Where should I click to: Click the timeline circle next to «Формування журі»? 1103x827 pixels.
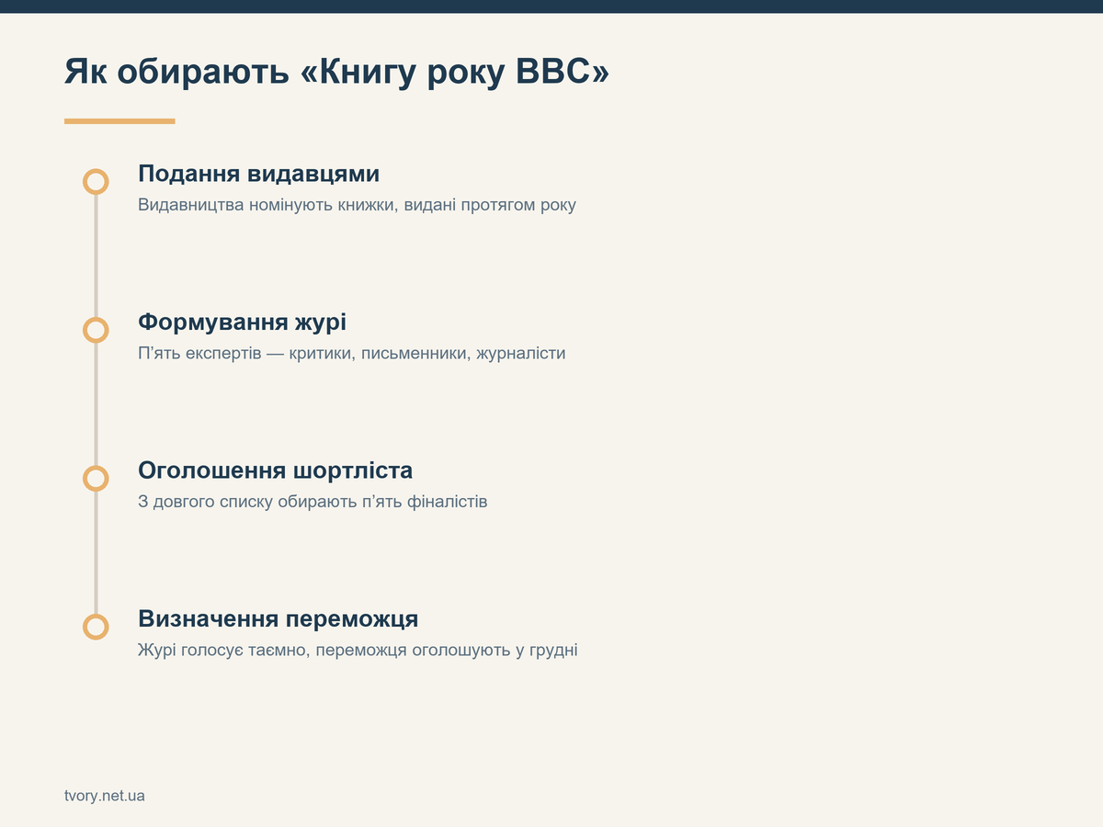click(96, 330)
